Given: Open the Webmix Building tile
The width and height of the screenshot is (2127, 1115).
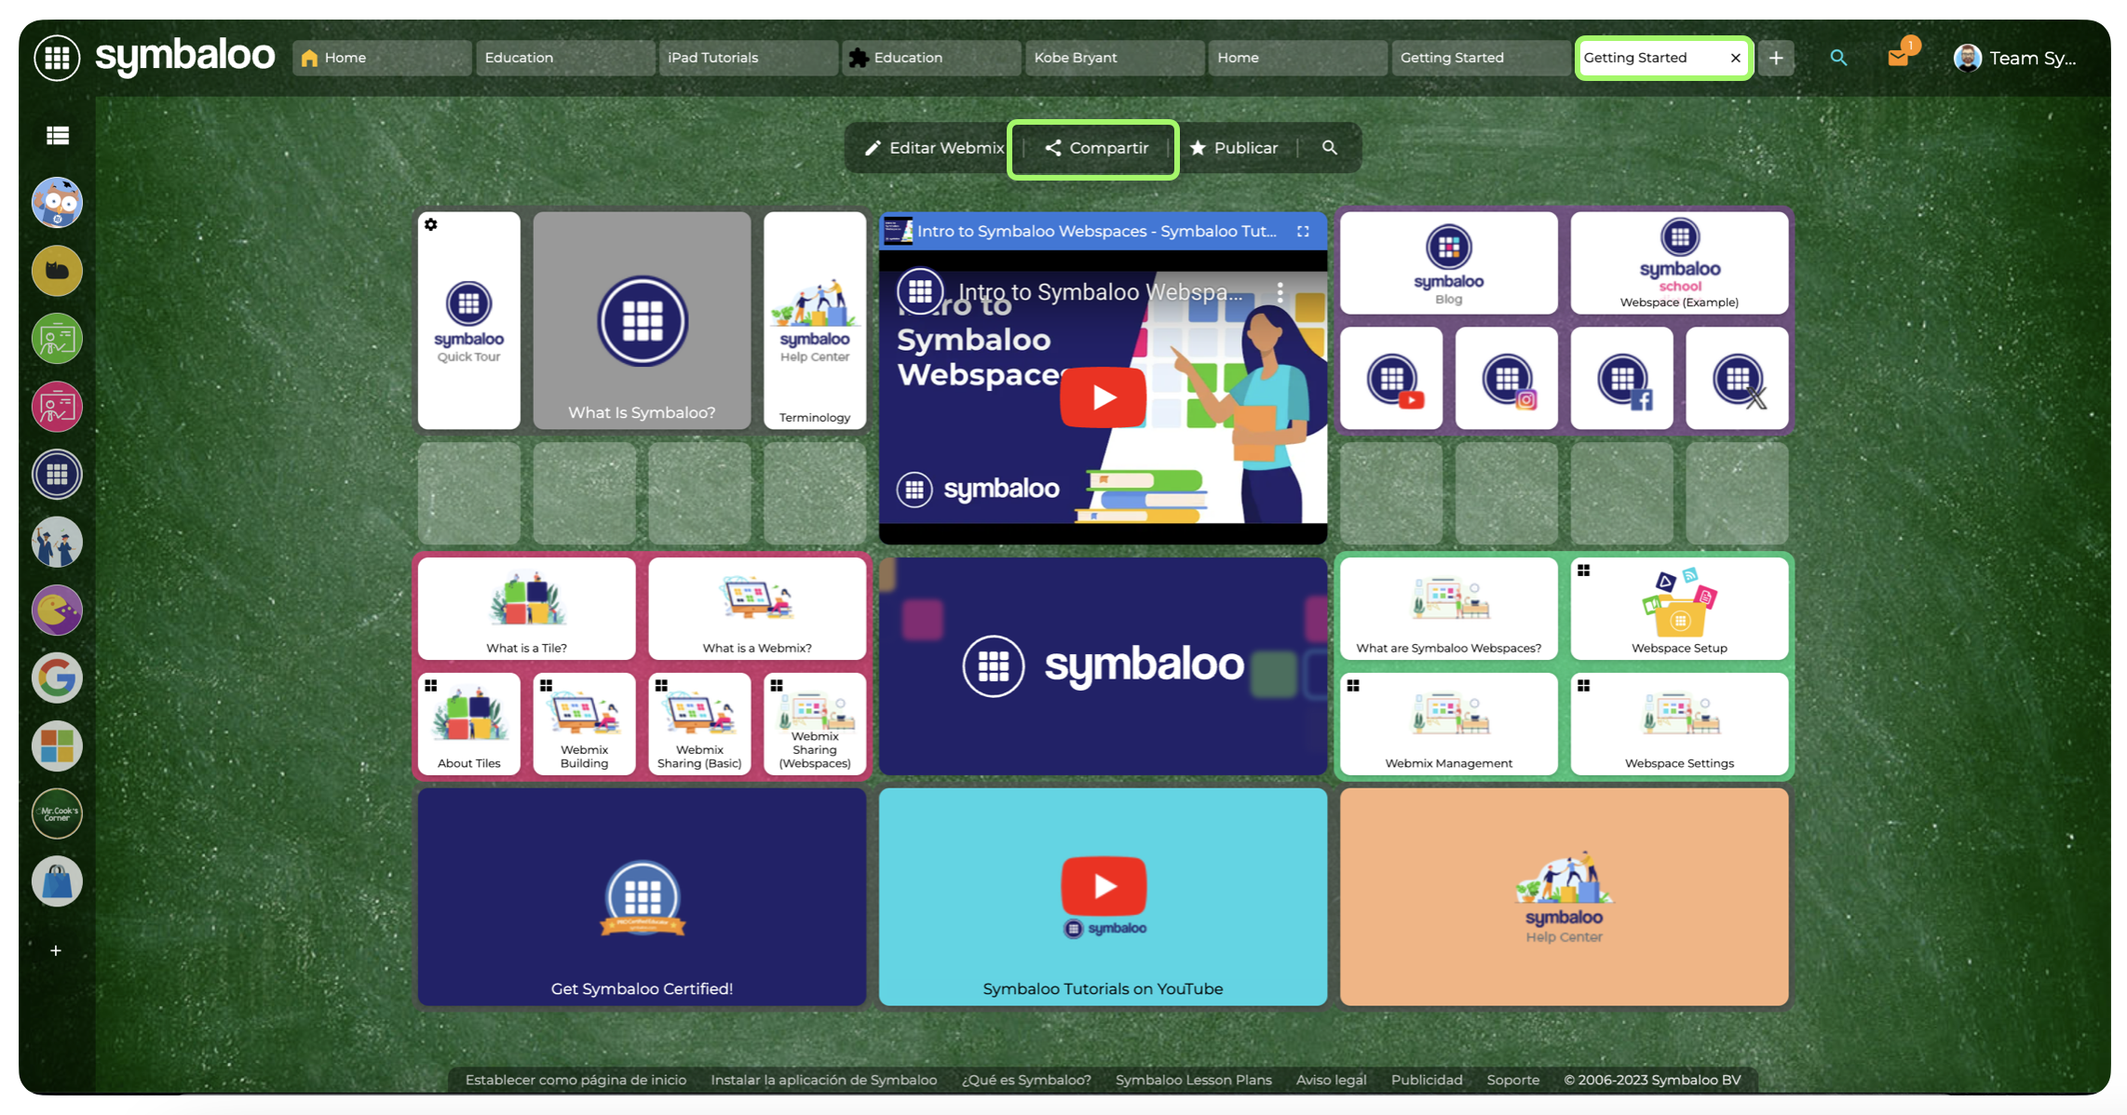Looking at the screenshot, I should pos(585,724).
